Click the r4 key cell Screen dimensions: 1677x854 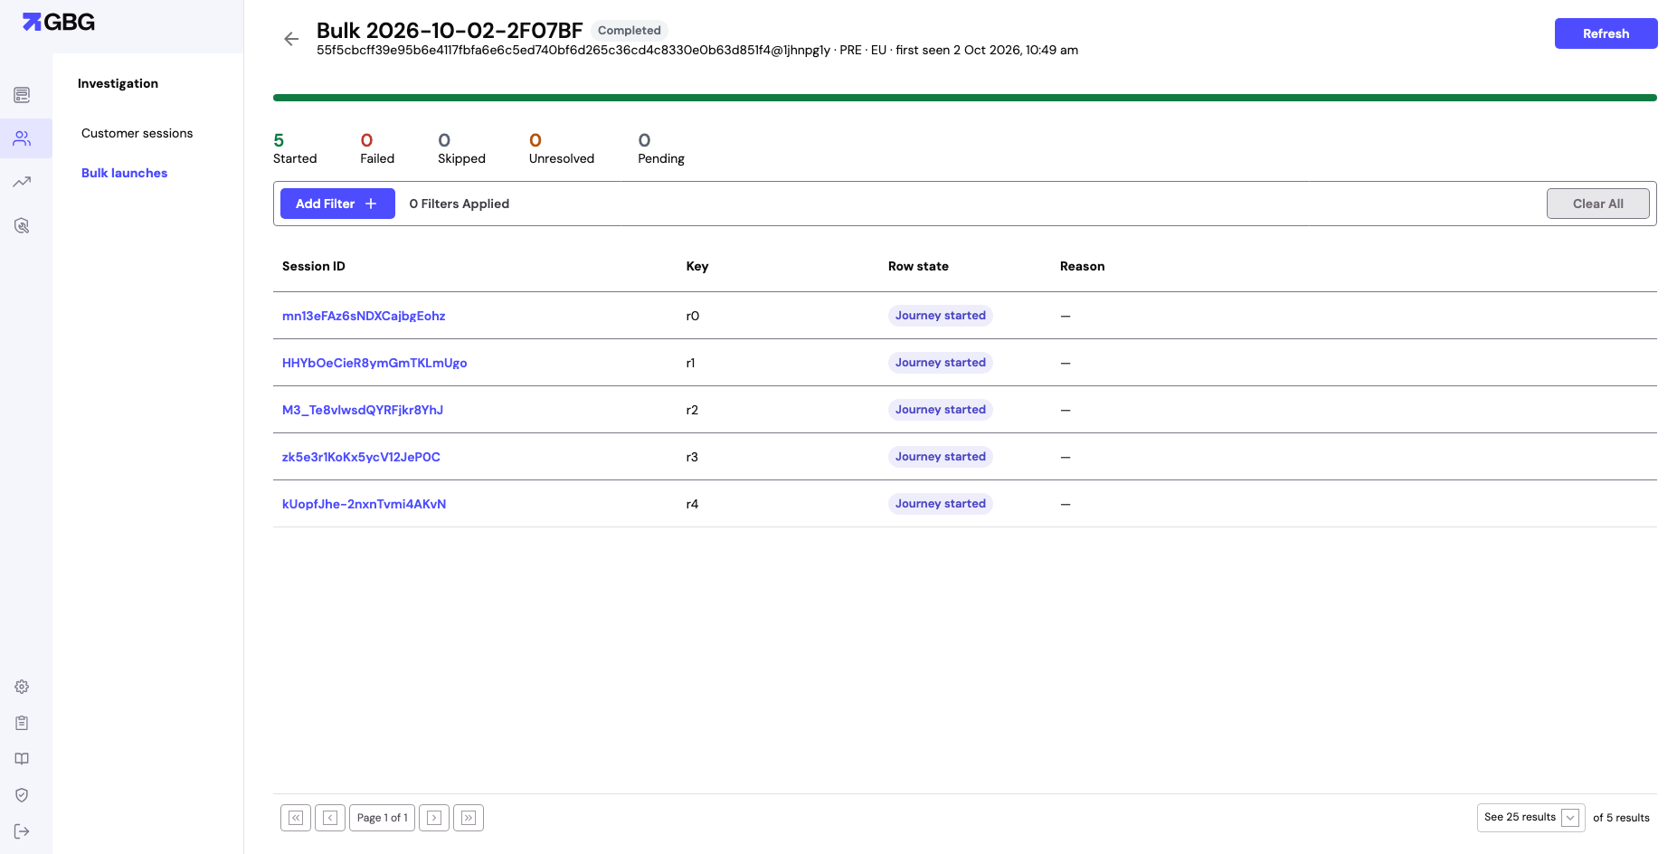coord(693,504)
